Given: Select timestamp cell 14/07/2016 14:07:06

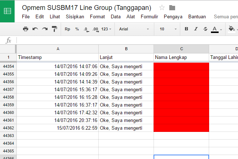Looking at the screenshot, I should pyautogui.click(x=58, y=66).
